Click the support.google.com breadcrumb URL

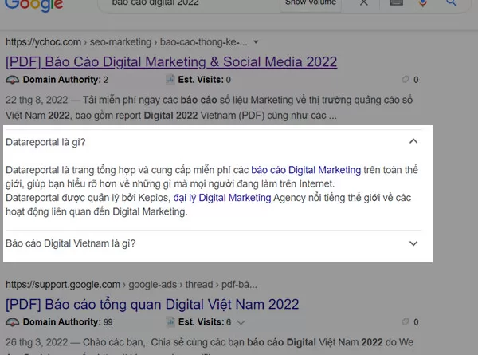[x=131, y=285]
